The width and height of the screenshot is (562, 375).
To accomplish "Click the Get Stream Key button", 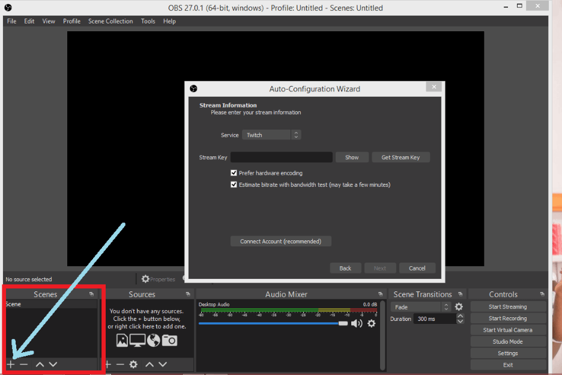I will pyautogui.click(x=400, y=157).
